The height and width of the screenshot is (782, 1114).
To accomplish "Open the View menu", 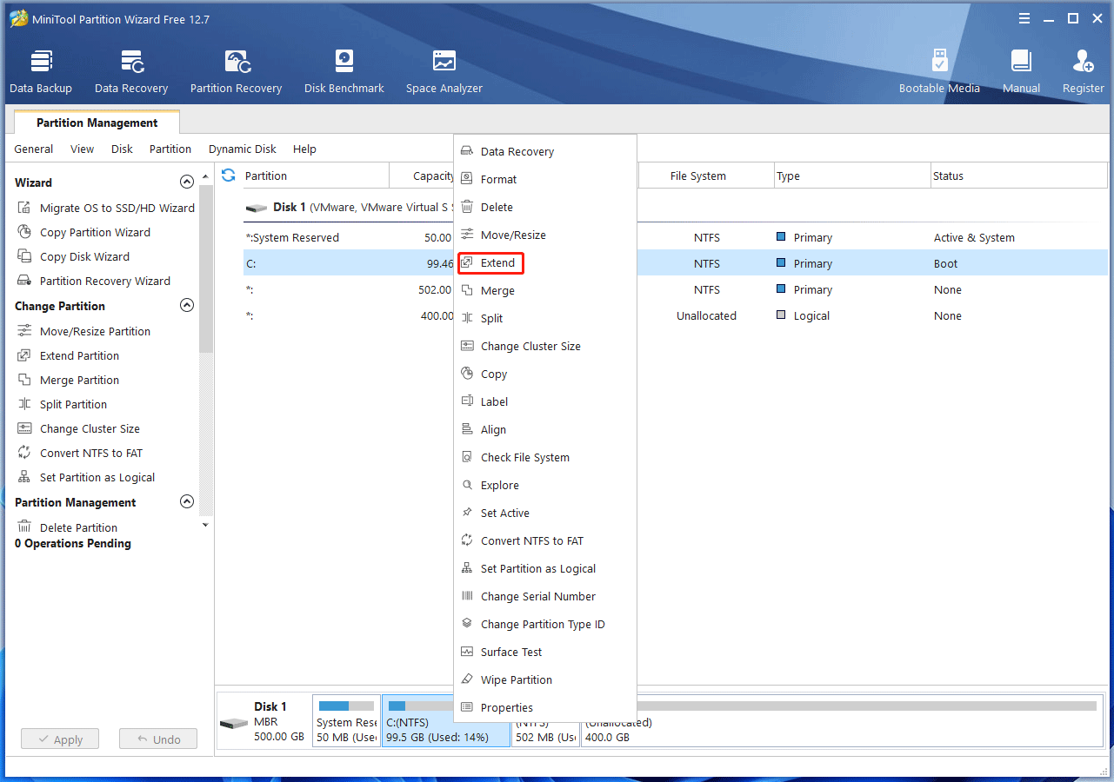I will pyautogui.click(x=83, y=149).
